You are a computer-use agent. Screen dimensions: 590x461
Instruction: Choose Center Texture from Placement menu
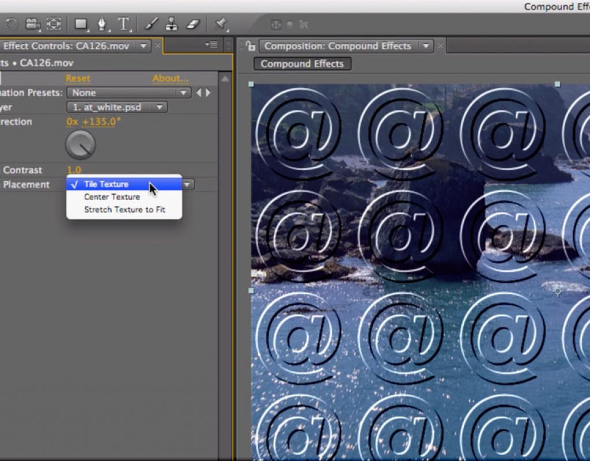coord(124,197)
